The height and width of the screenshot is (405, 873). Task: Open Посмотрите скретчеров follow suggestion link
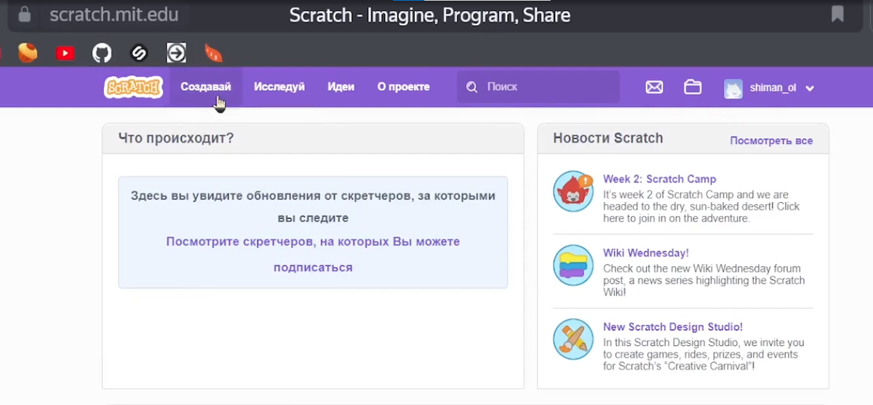(x=313, y=254)
